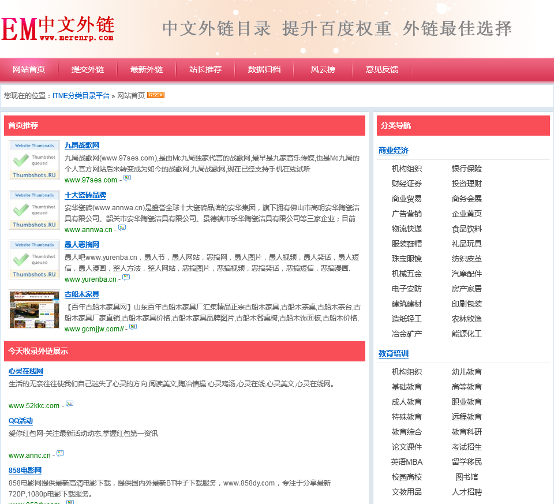Open the 愚人恶搞网 website thumbnail

point(34,260)
